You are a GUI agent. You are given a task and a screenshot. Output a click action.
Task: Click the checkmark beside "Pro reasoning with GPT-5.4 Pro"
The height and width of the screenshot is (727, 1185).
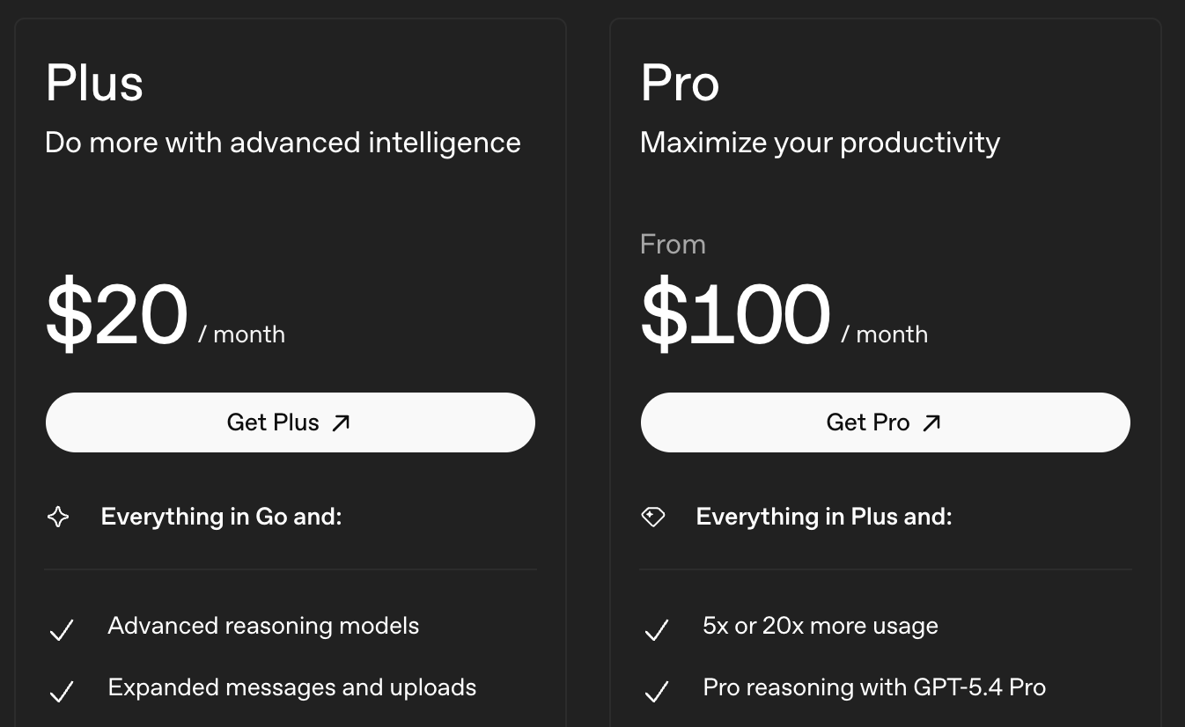pos(657,692)
